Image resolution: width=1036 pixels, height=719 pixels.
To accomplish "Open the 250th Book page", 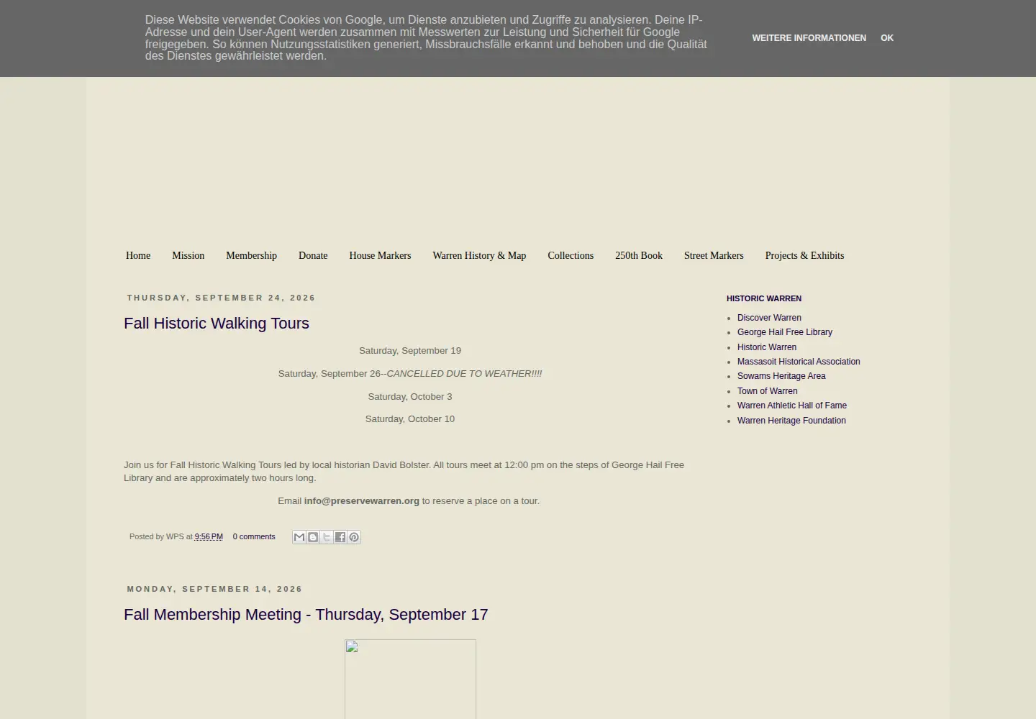I will [x=639, y=255].
